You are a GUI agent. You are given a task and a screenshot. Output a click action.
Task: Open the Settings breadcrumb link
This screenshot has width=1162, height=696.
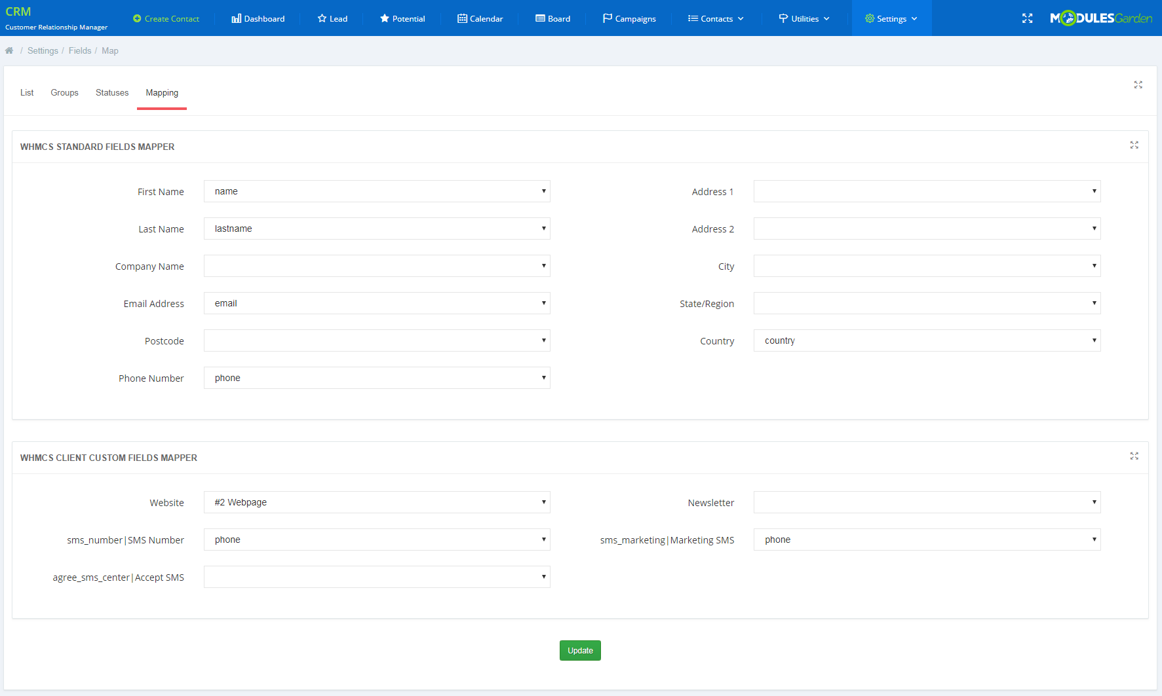[x=43, y=50]
